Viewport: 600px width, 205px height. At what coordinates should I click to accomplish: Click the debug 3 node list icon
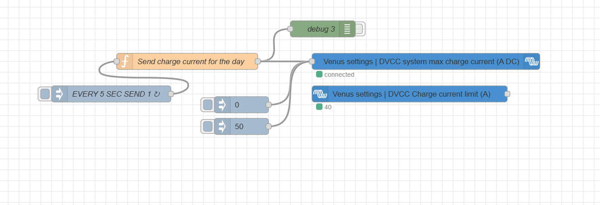(x=347, y=29)
